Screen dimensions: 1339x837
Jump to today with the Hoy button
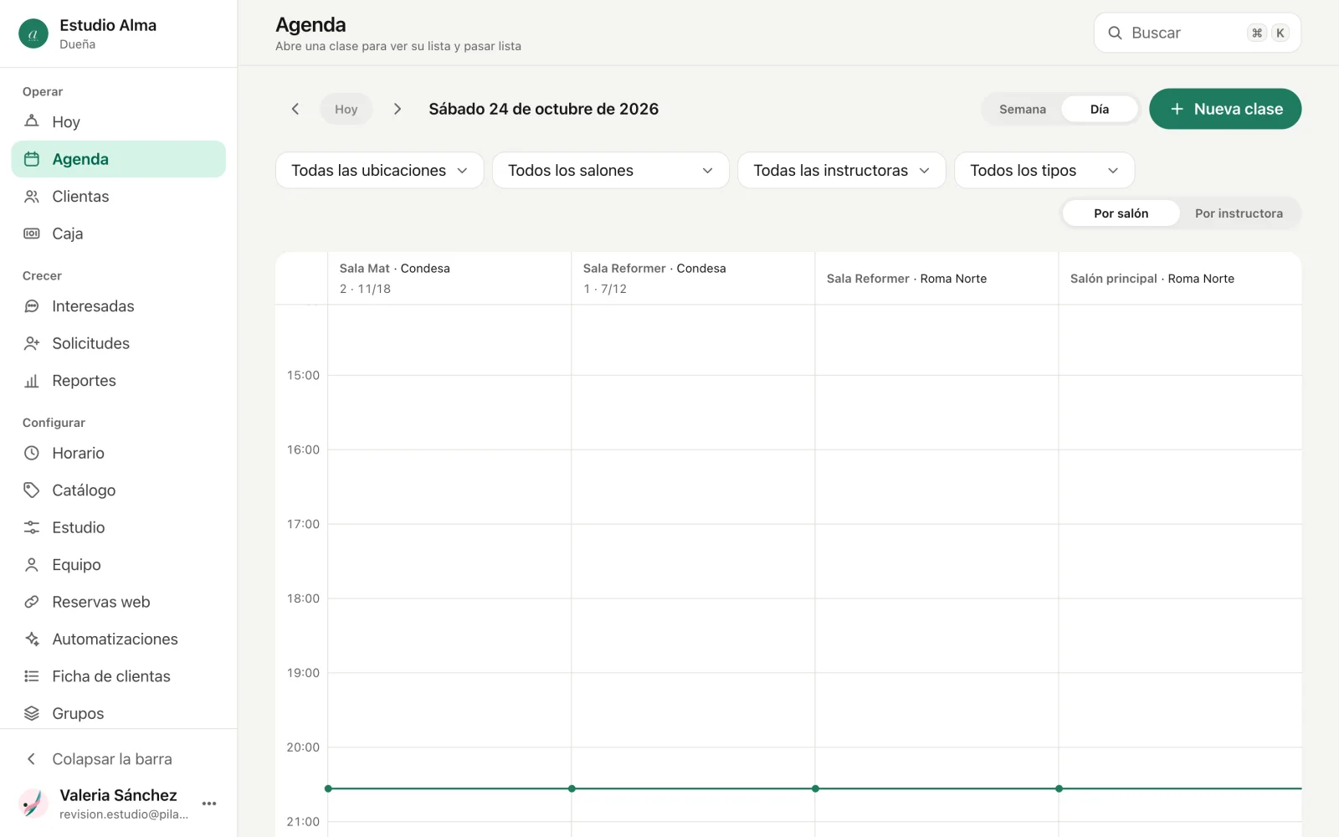point(346,109)
